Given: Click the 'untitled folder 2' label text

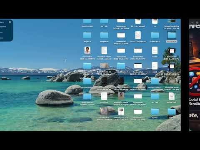Looking at the screenshot, I should [121, 72].
